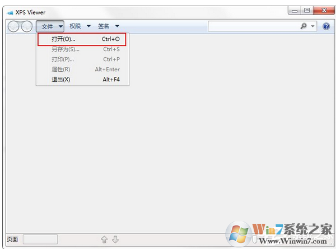The height and width of the screenshot is (249, 336).
Task: Minimize the XPS Viewer window
Action: [x=295, y=11]
